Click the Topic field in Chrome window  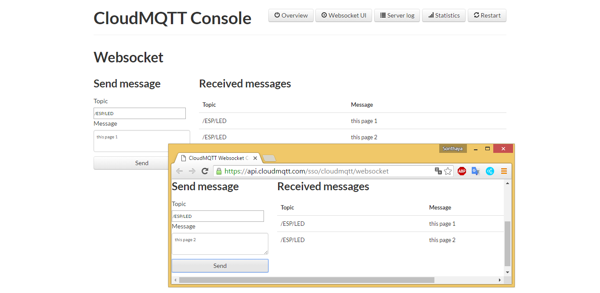218,216
